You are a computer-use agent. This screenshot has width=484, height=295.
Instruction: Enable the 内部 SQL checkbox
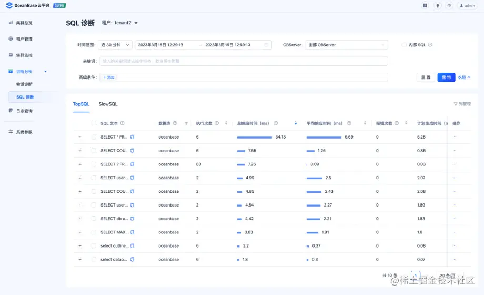click(404, 45)
